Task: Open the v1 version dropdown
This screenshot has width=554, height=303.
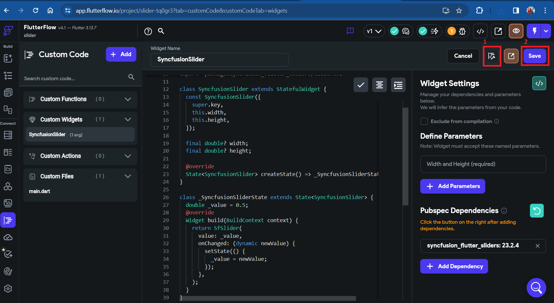Action: pos(374,31)
